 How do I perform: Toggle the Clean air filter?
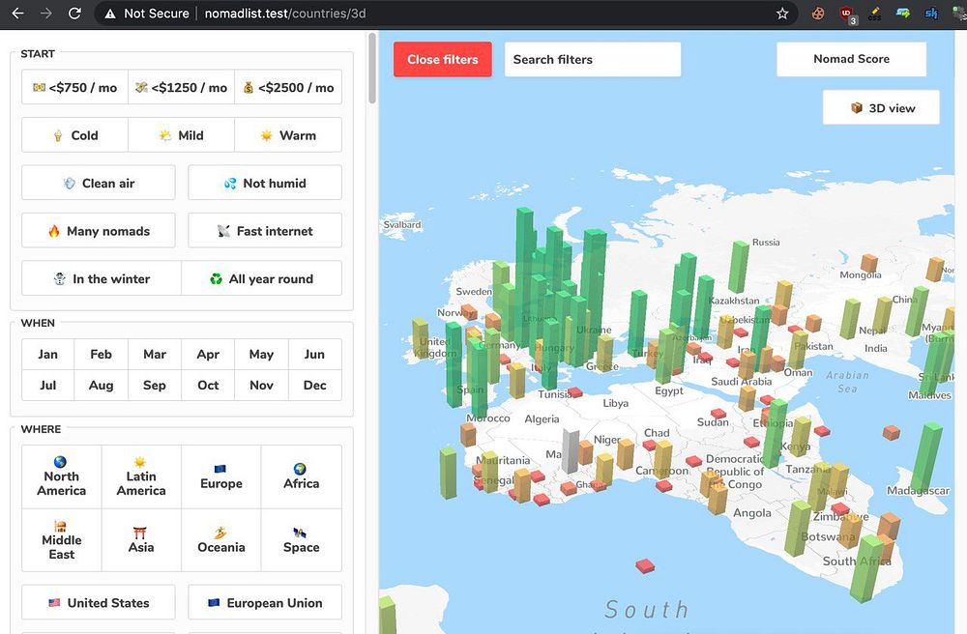pos(98,183)
